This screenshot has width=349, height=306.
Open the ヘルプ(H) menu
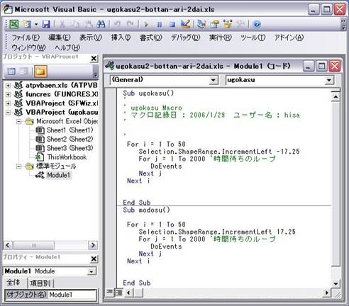click(67, 47)
